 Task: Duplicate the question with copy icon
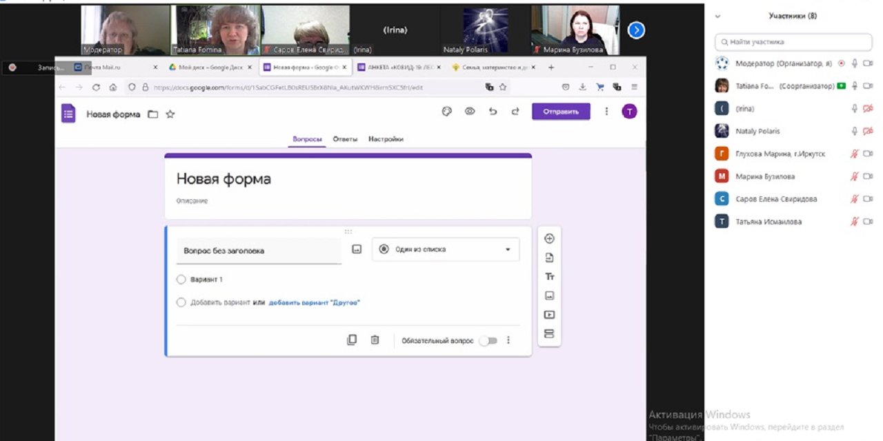pos(352,340)
